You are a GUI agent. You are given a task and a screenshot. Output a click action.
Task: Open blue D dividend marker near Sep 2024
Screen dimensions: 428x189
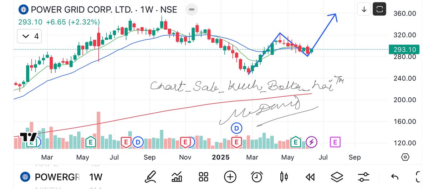[x=138, y=142]
